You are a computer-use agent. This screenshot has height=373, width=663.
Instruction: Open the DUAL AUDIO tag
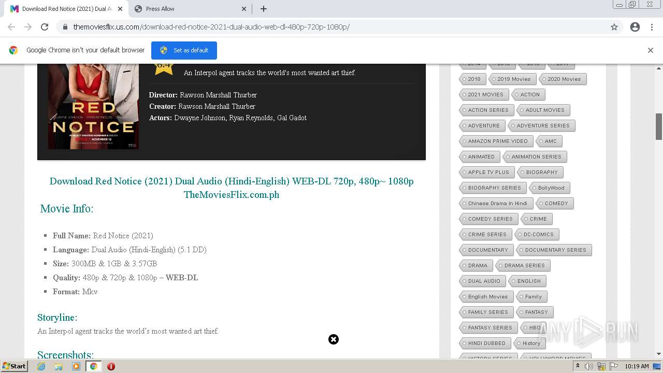(x=482, y=281)
